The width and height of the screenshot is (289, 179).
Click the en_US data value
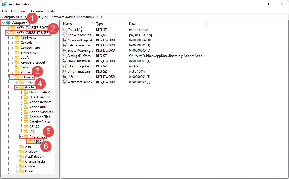(133, 66)
